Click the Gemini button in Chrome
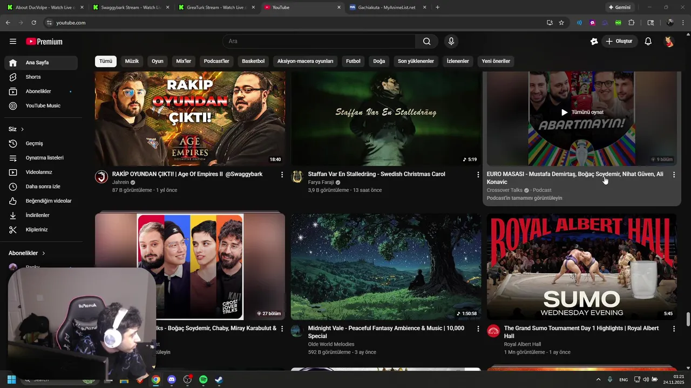The height and width of the screenshot is (388, 691). [x=619, y=8]
